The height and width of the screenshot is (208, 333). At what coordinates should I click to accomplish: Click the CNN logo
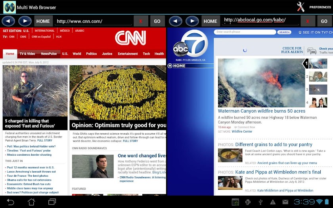(x=130, y=38)
